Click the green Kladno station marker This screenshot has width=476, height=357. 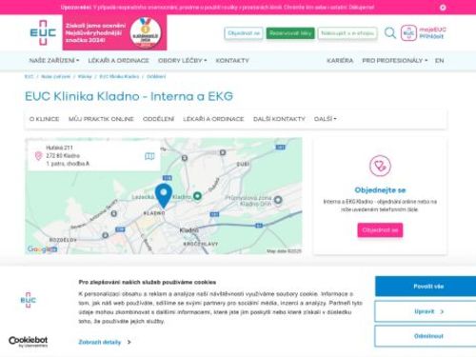point(197,196)
